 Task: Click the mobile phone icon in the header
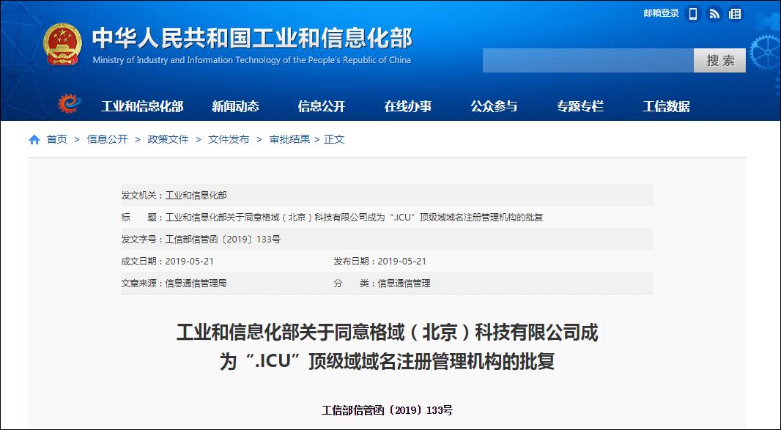tap(693, 14)
